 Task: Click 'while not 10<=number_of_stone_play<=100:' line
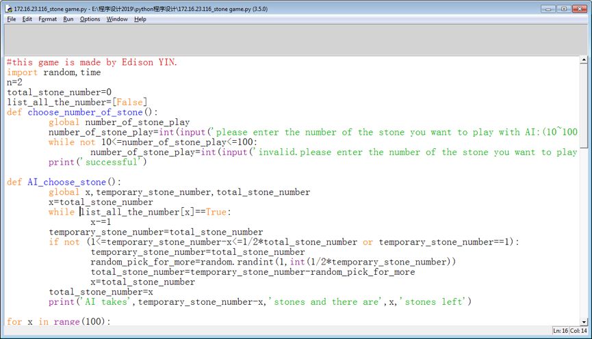click(153, 142)
